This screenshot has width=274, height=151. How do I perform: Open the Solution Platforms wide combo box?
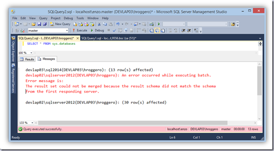coord(207,24)
